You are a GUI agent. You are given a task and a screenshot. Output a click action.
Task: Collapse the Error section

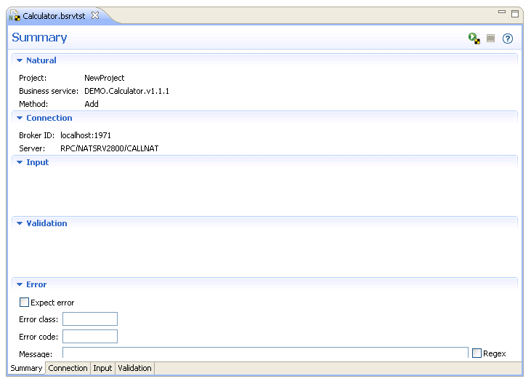[20, 284]
